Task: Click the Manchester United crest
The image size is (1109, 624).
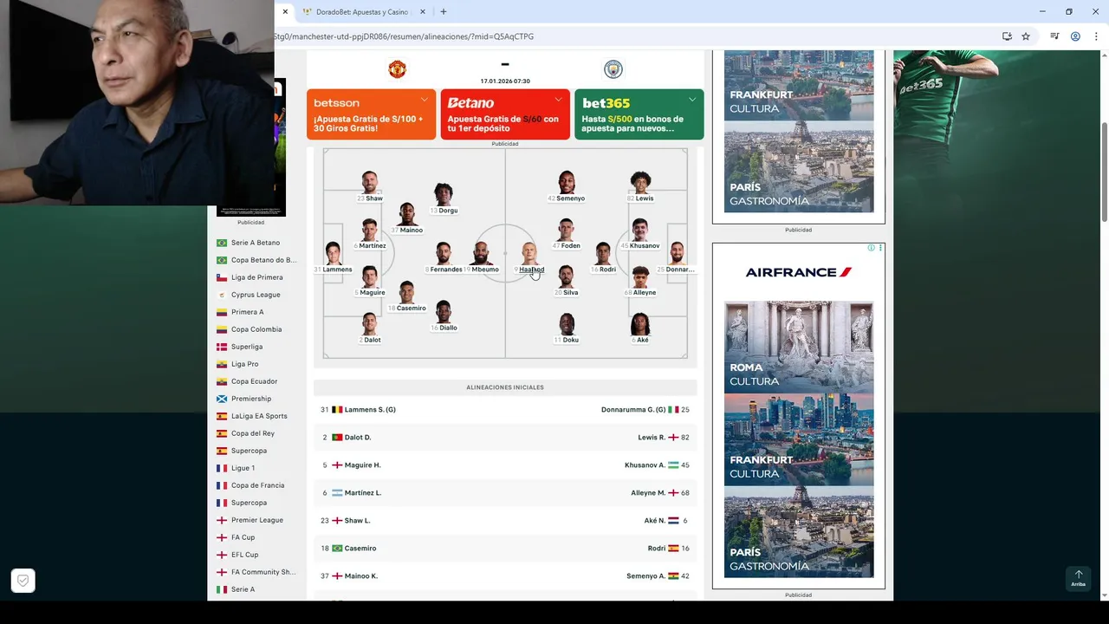Action: 397,69
